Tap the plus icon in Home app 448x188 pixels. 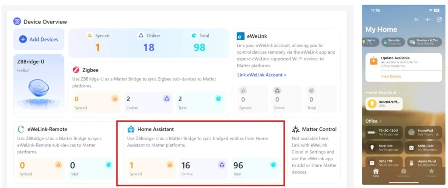click(x=427, y=19)
